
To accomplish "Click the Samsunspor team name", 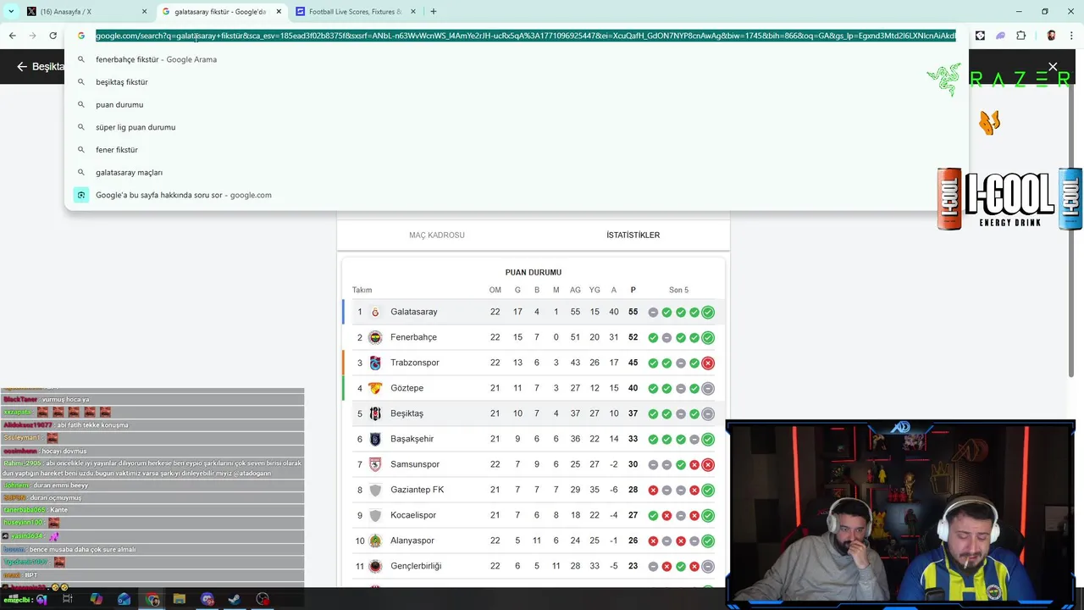I will tap(415, 464).
